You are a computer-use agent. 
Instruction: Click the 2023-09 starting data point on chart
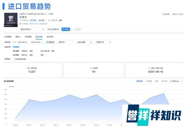[x=16, y=118]
